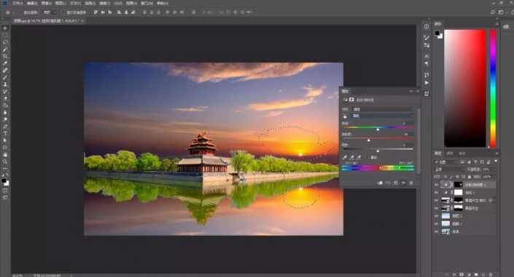Screen dimensions: 514x277
Task: Hide the second adjustment layer with white mask
Action: [x=436, y=192]
